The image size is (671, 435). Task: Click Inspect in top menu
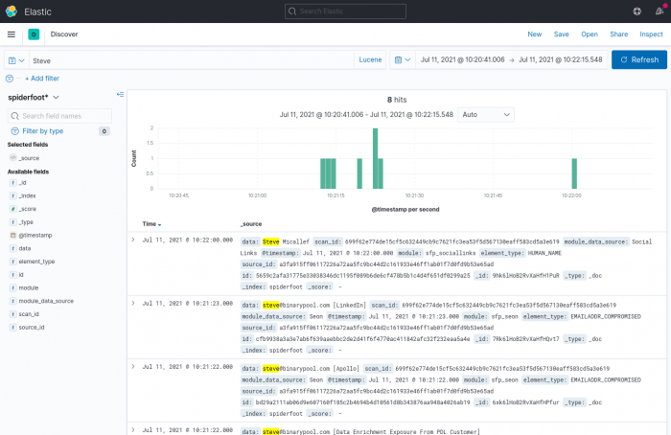tap(651, 34)
